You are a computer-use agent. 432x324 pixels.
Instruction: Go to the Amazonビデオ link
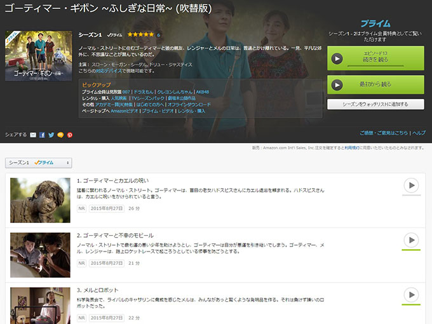coord(125,111)
